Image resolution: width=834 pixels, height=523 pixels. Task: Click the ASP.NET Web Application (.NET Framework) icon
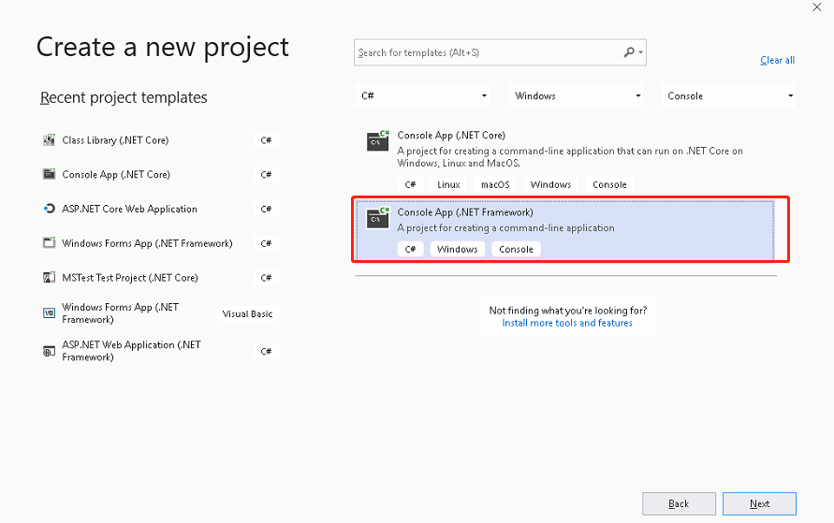[50, 351]
